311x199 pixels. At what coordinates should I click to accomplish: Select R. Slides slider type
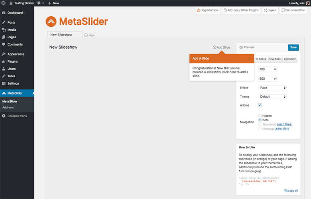click(261, 59)
